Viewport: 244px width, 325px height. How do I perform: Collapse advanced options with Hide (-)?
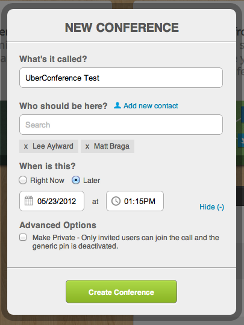(211, 207)
